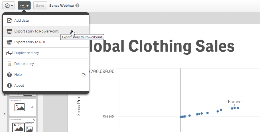This screenshot has width=260, height=132.
Task: Show info for Sense Webinar app
Action: (78, 5)
